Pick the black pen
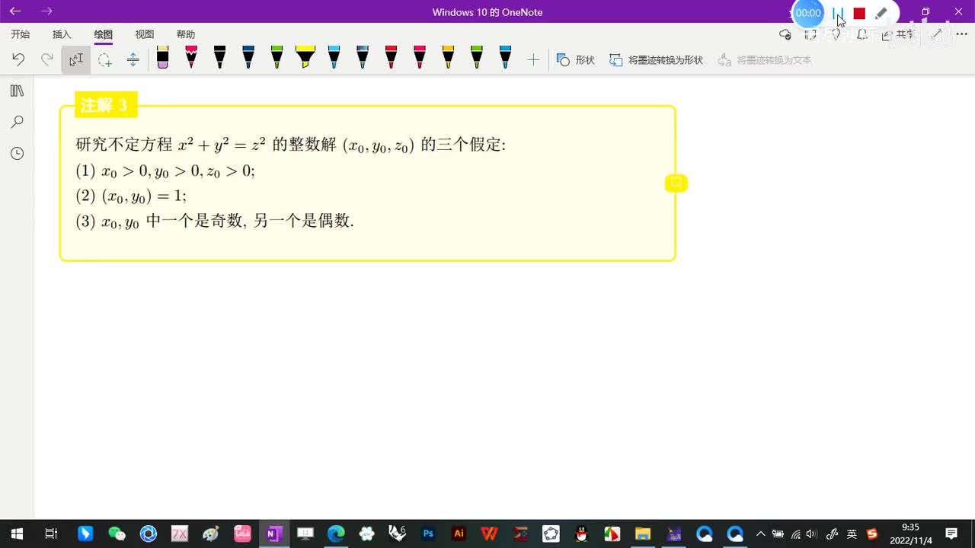975x548 pixels. [219, 58]
